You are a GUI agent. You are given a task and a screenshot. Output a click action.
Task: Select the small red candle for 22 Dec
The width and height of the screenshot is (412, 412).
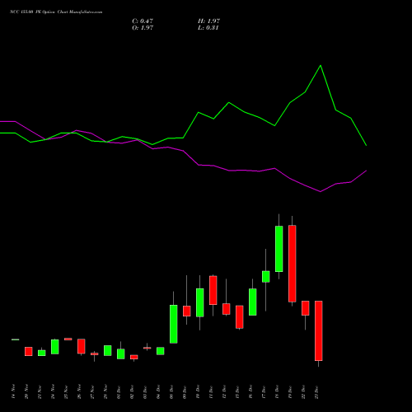306,308
